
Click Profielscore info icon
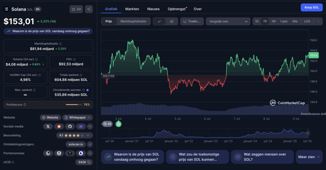[x=25, y=105]
